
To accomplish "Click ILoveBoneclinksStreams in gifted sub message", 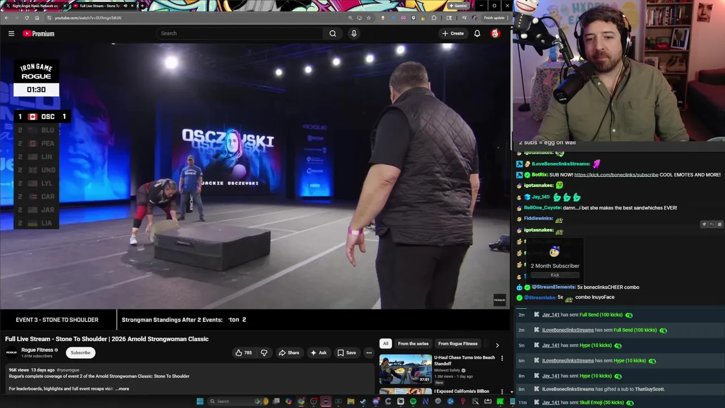I will (568, 389).
